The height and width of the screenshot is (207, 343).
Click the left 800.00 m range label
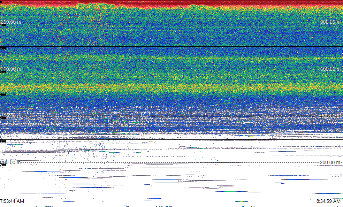(x=10, y=22)
